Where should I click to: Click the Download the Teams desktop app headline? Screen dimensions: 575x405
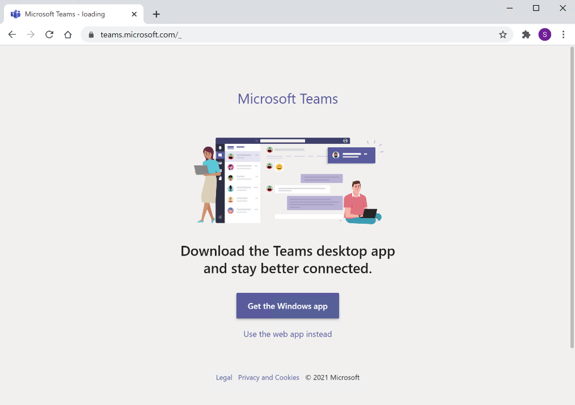click(x=287, y=259)
